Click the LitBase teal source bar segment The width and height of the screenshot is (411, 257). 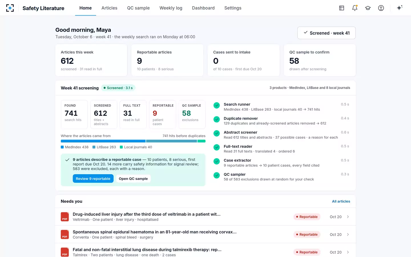[172, 141]
